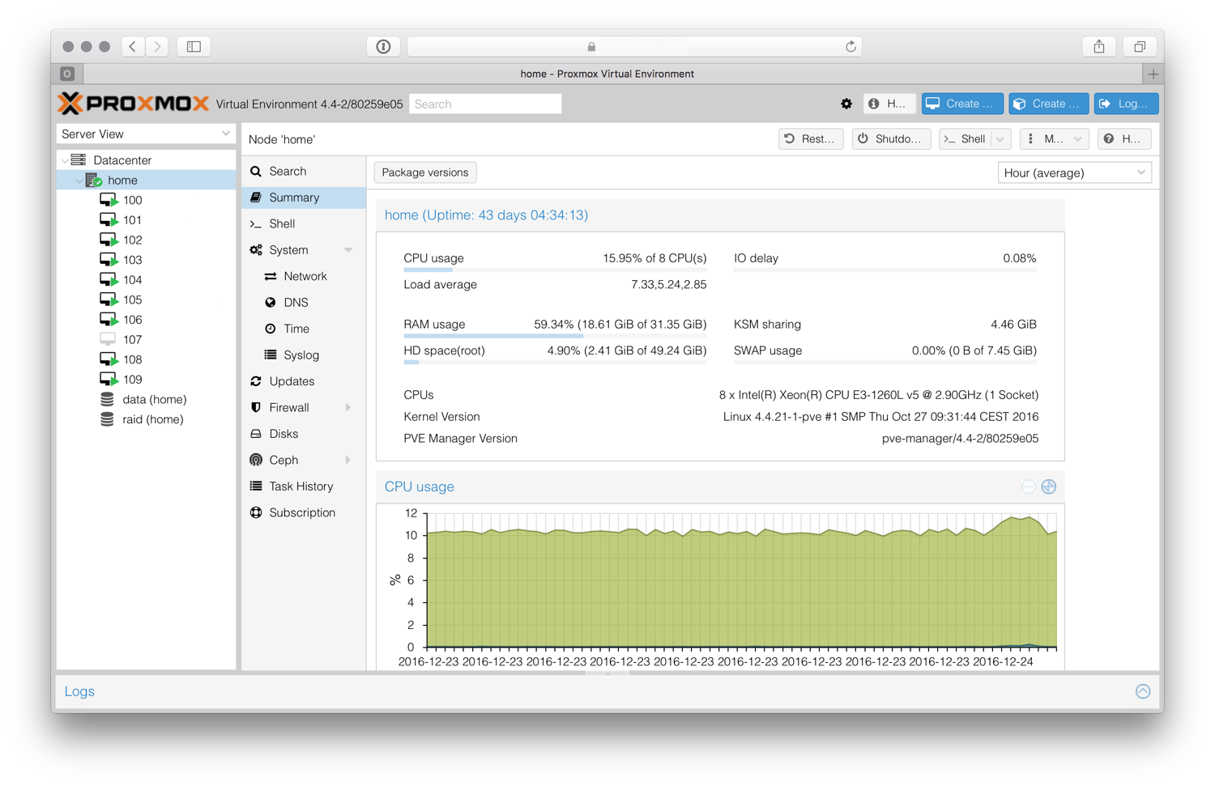Collapse the home node expander

coord(79,181)
